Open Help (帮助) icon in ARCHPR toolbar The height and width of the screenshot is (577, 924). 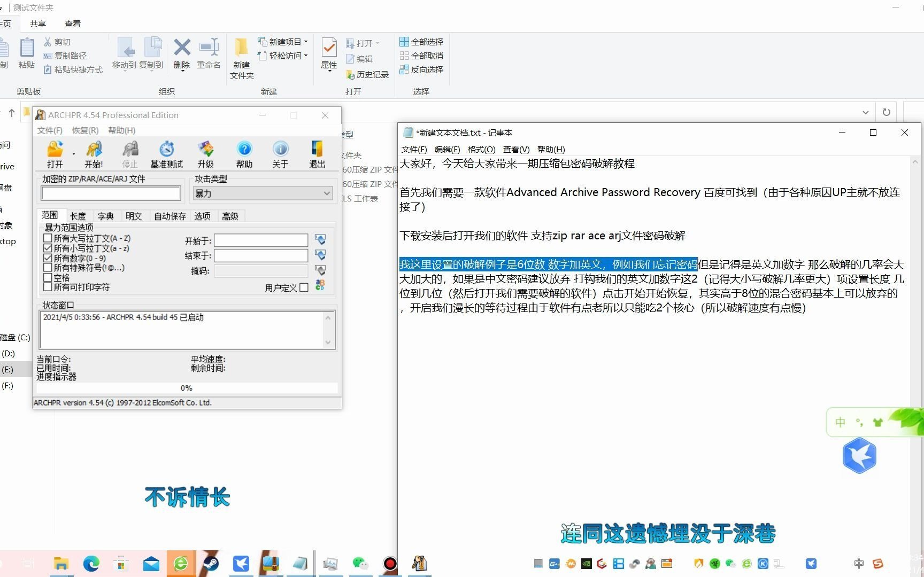pos(244,154)
